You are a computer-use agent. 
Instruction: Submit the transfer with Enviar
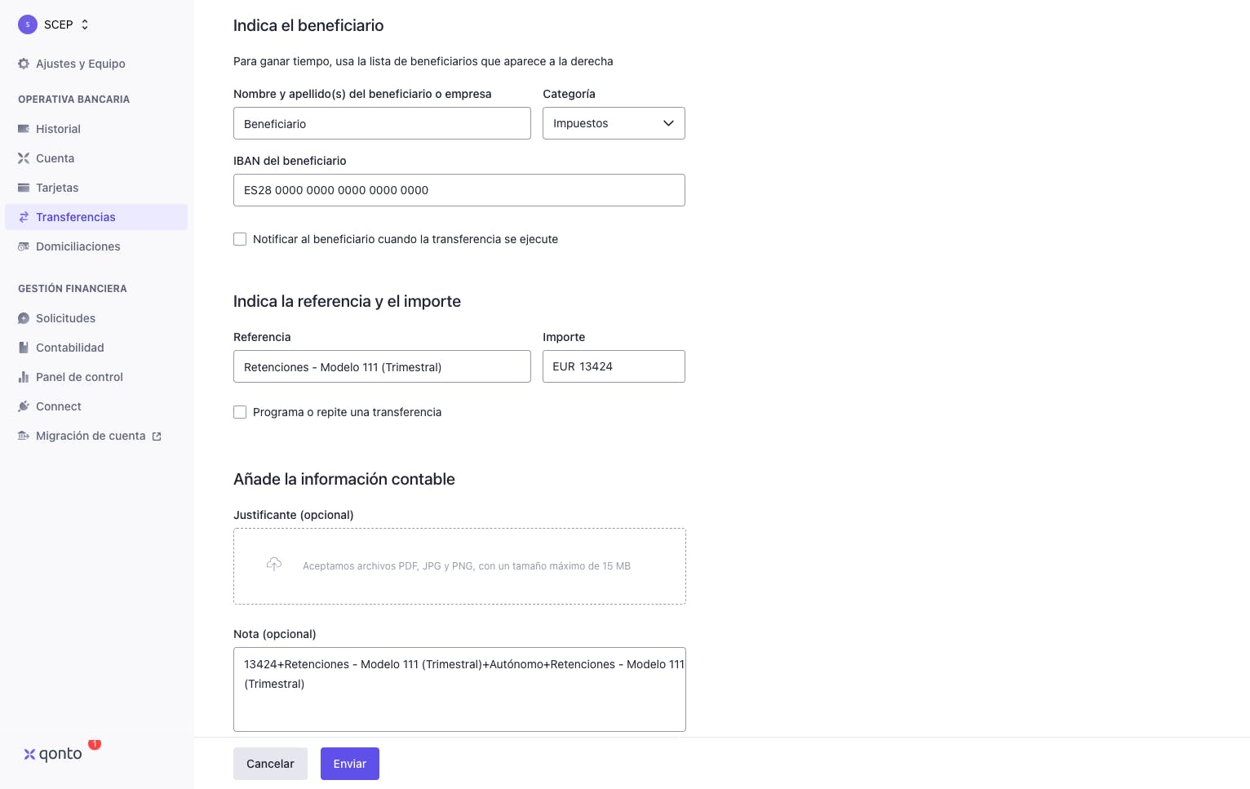click(x=350, y=764)
